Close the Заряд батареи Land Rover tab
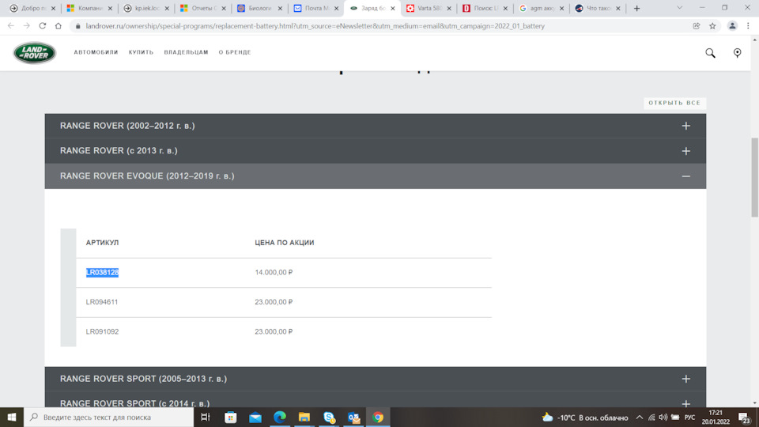The height and width of the screenshot is (427, 759). click(x=393, y=8)
